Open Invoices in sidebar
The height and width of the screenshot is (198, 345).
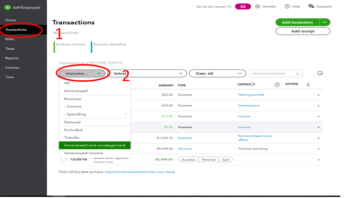[12, 68]
